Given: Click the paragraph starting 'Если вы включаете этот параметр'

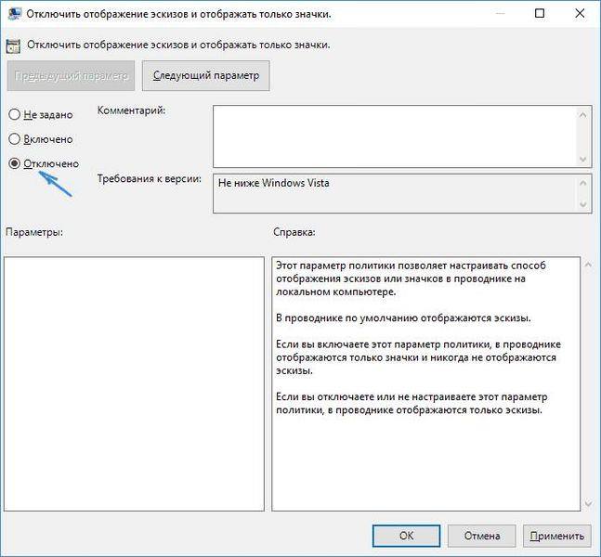Looking at the screenshot, I should tap(418, 357).
